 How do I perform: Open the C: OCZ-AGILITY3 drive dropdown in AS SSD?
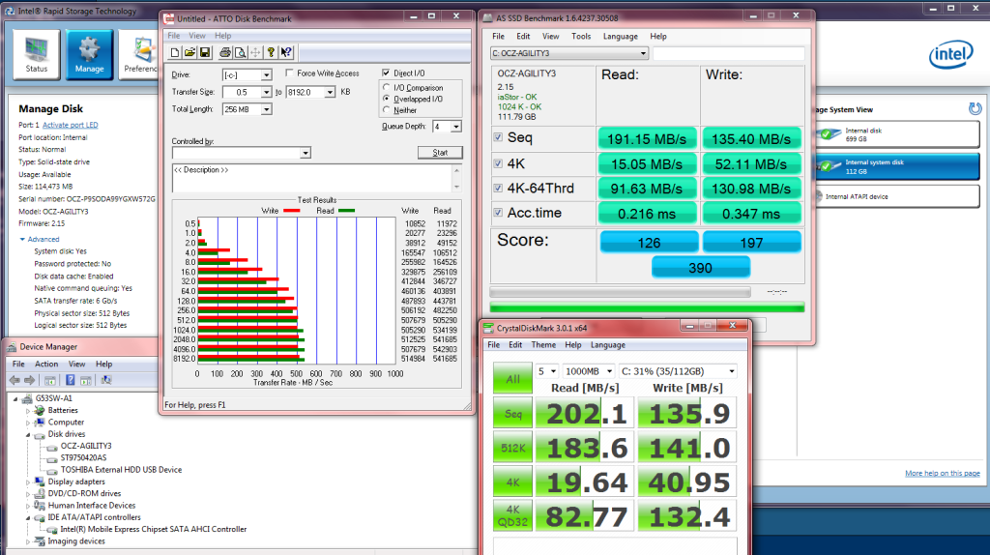(x=569, y=54)
